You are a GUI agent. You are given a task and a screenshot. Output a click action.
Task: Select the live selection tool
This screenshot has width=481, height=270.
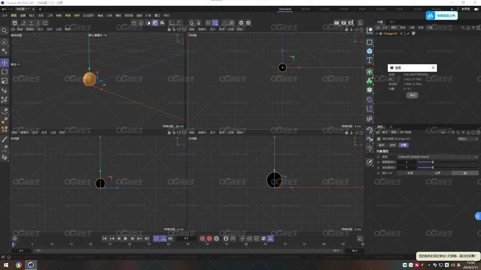5,42
